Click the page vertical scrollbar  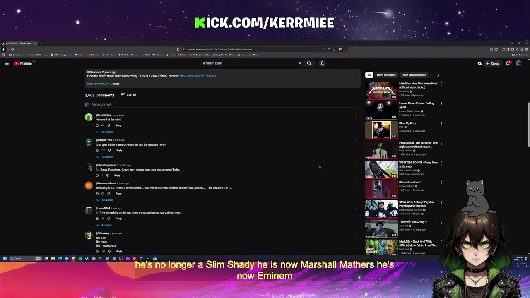(x=528, y=124)
